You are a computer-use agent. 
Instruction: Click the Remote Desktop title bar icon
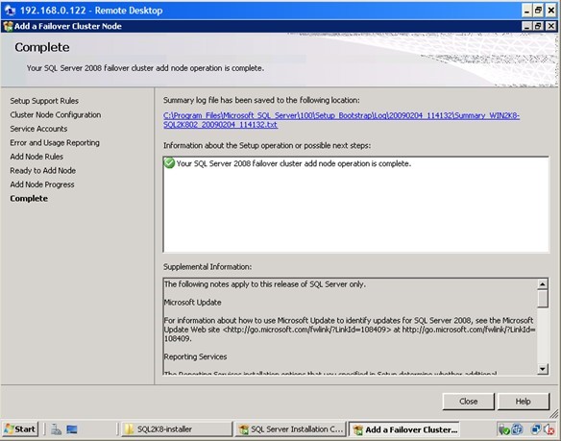(10, 11)
